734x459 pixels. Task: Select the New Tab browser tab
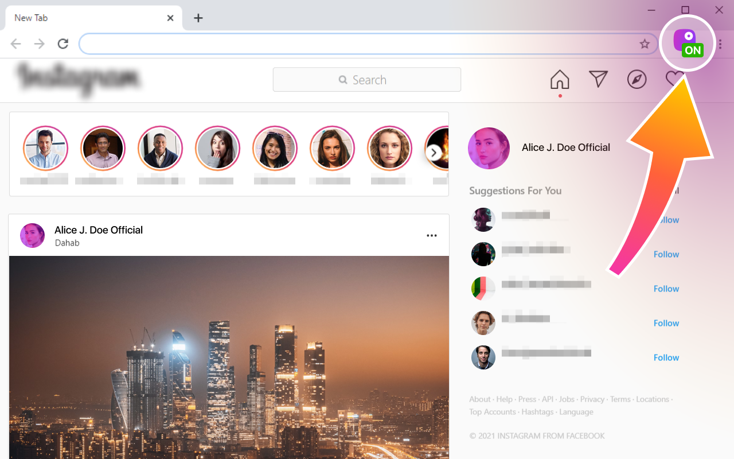(x=86, y=18)
